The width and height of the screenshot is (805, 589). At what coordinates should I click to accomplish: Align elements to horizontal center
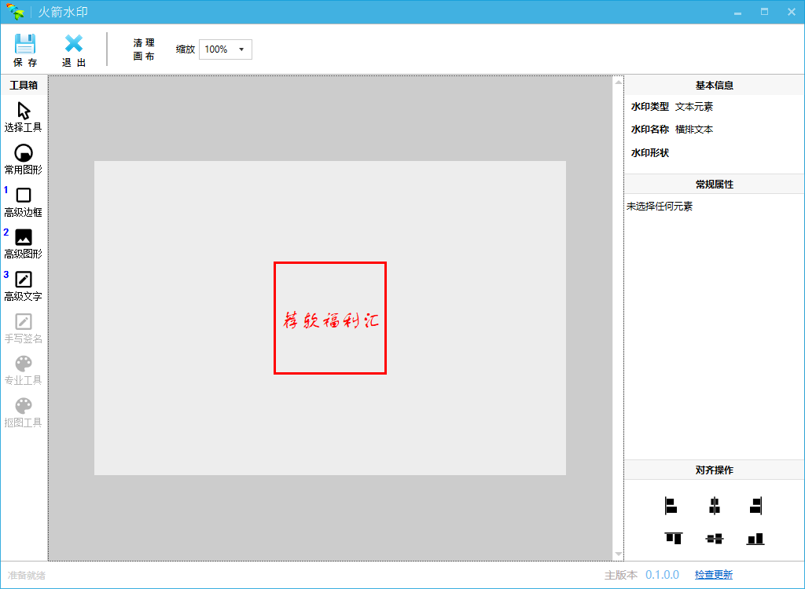(714, 506)
